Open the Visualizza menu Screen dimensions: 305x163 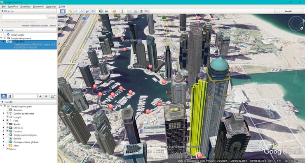click(25, 7)
